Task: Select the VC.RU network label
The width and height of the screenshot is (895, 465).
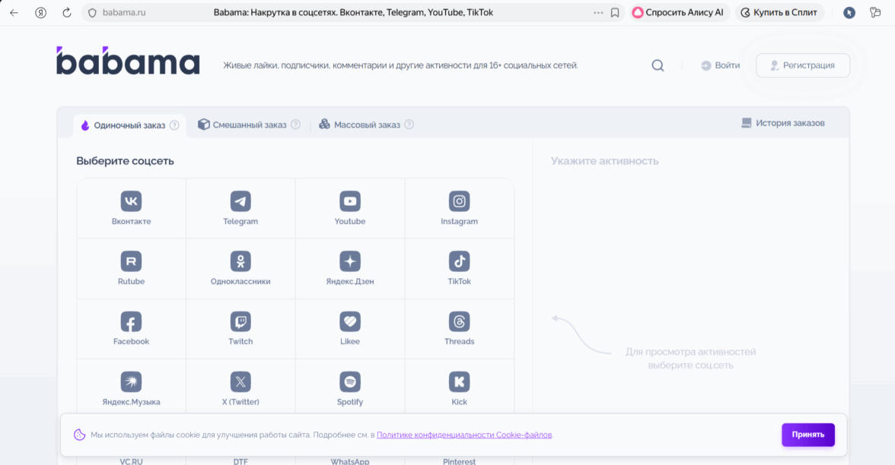Action: 131,461
